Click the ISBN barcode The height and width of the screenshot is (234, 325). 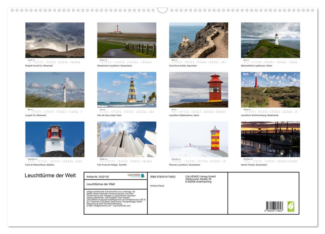point(274,207)
